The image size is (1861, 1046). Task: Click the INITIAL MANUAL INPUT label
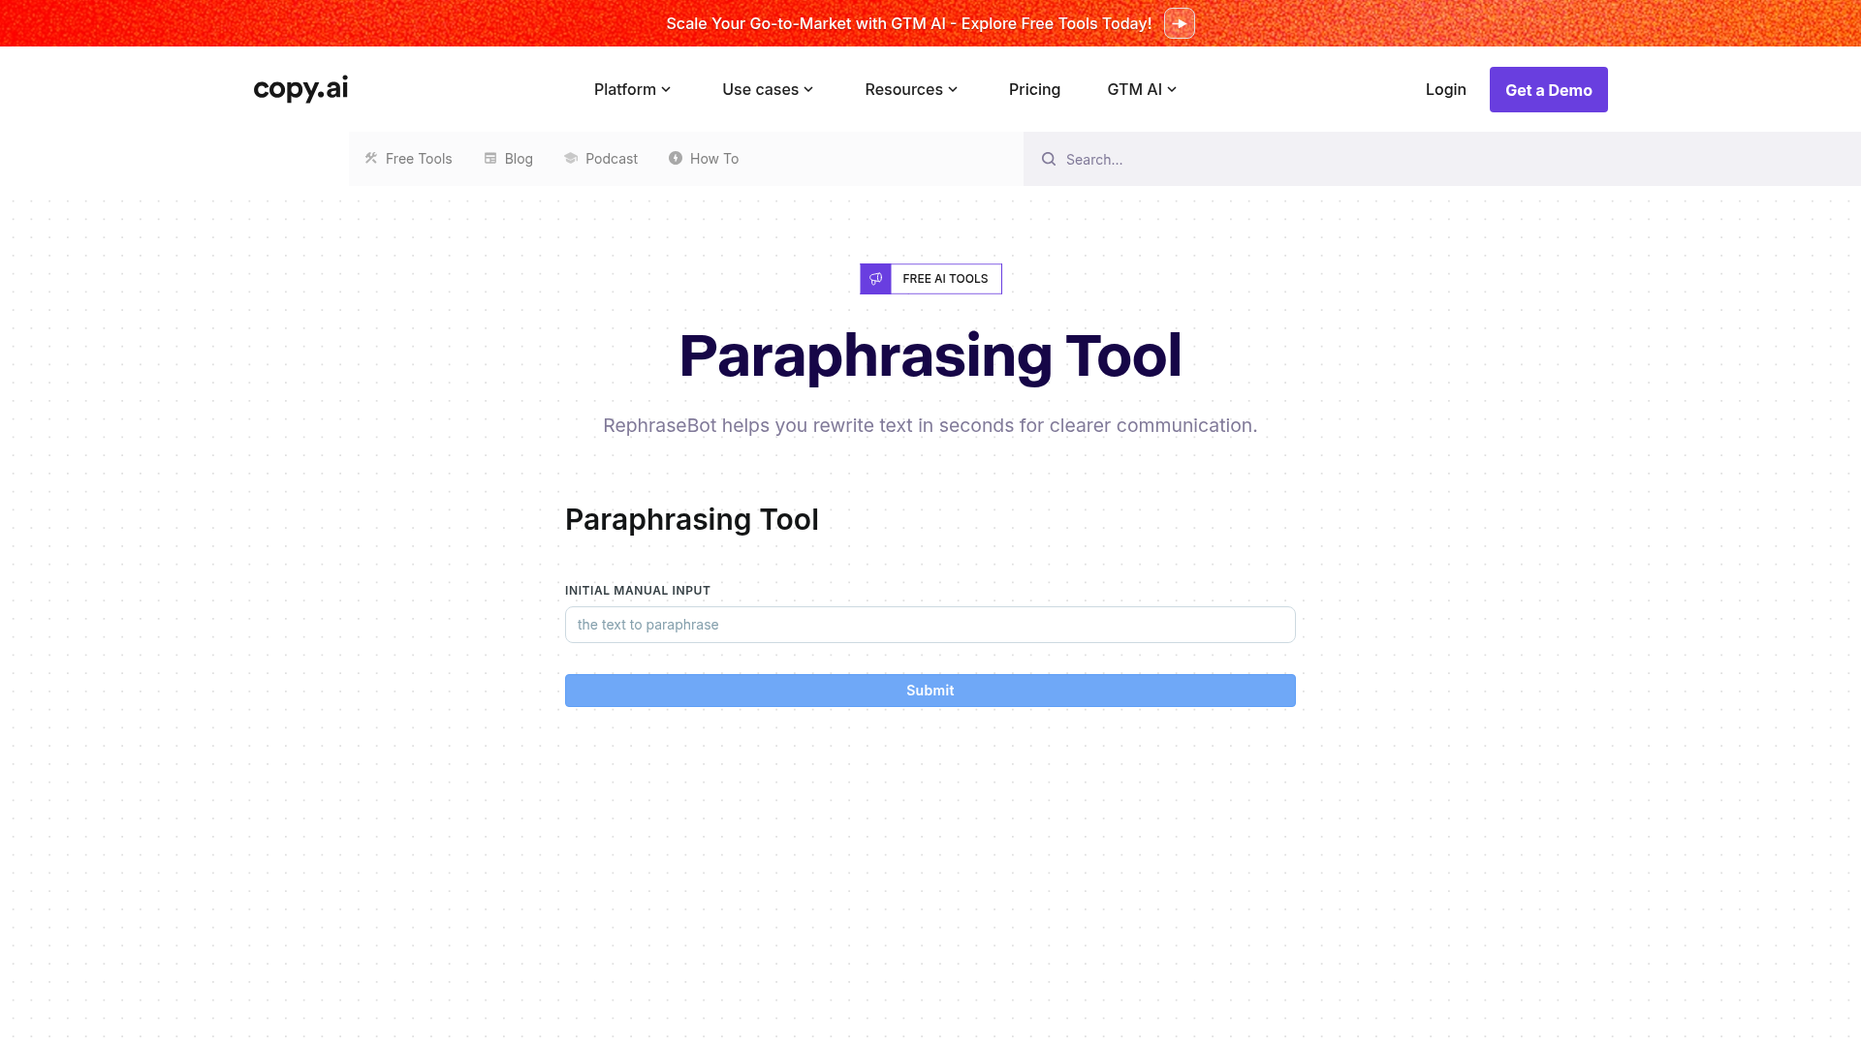tap(638, 590)
